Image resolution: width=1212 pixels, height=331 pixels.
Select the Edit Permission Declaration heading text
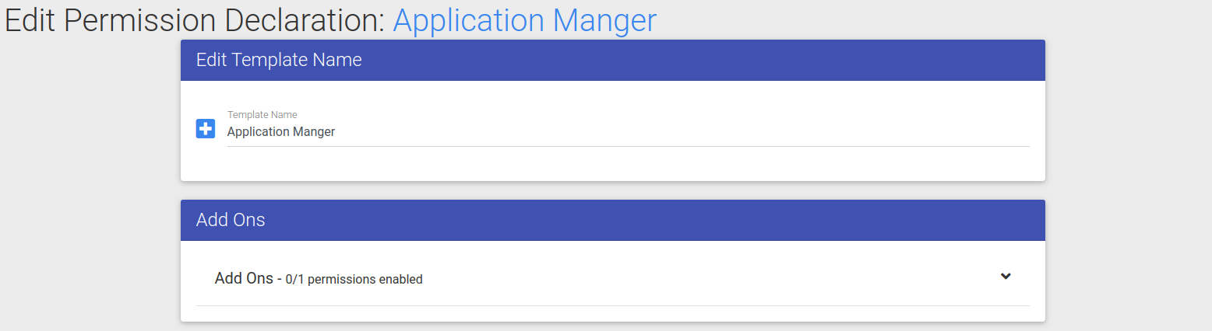(196, 20)
